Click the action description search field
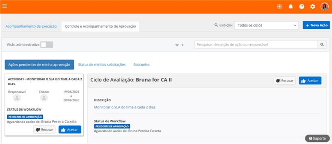332x144 pixels. tap(256, 45)
